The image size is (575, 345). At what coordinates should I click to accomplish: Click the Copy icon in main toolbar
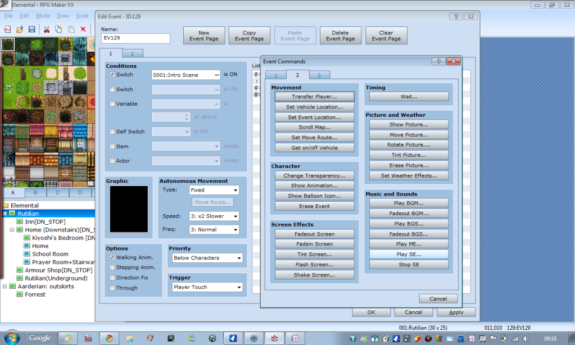point(58,29)
